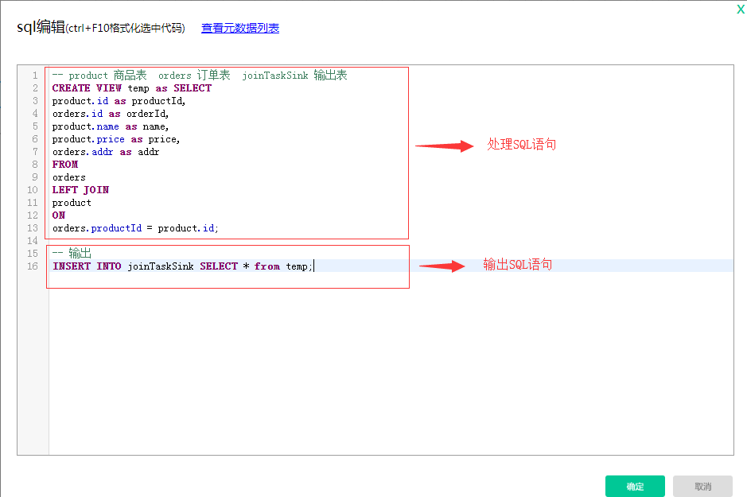Click the orders.addr as addr line
747x497 pixels.
[106, 152]
